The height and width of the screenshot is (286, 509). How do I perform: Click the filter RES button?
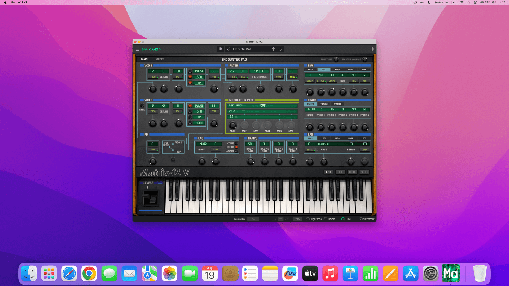tap(243, 77)
